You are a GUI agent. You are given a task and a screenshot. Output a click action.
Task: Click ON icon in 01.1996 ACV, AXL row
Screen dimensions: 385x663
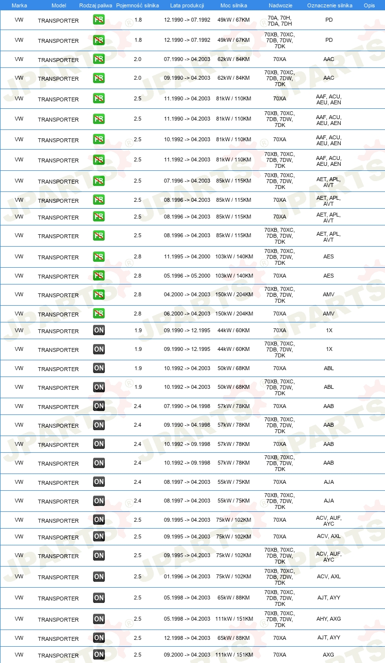[x=99, y=576]
